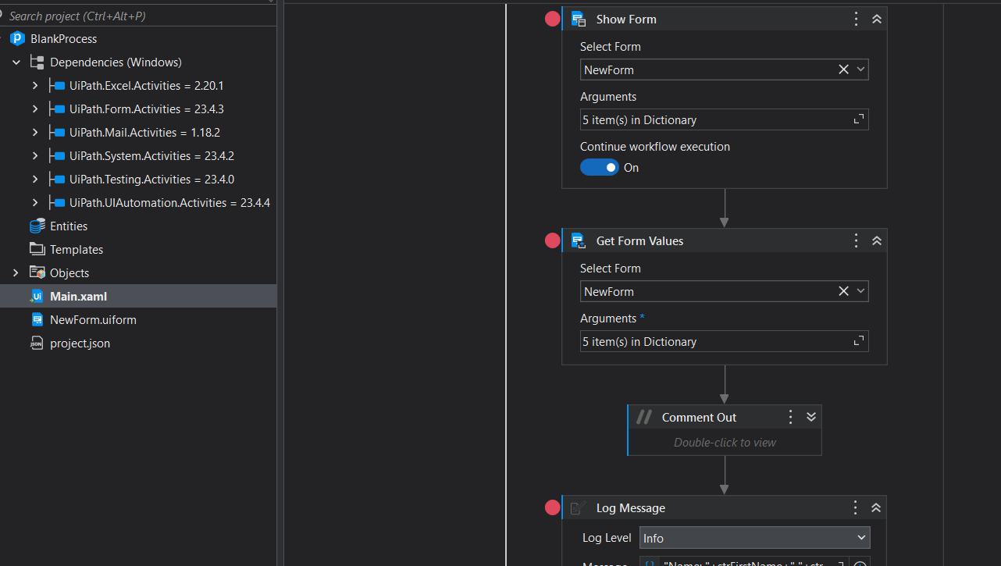The width and height of the screenshot is (1001, 566).
Task: Toggle the breakpoint dot on Get Form Values
Action: (552, 241)
